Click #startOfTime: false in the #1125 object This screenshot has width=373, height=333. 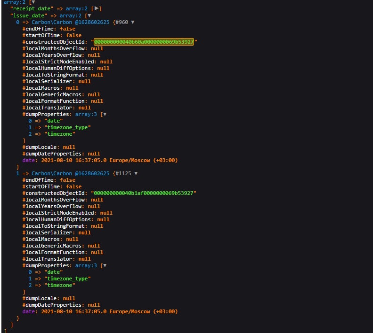pyautogui.click(x=52, y=186)
